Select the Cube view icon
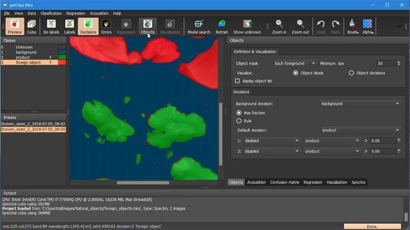This screenshot has height=230, width=410. coord(31,26)
